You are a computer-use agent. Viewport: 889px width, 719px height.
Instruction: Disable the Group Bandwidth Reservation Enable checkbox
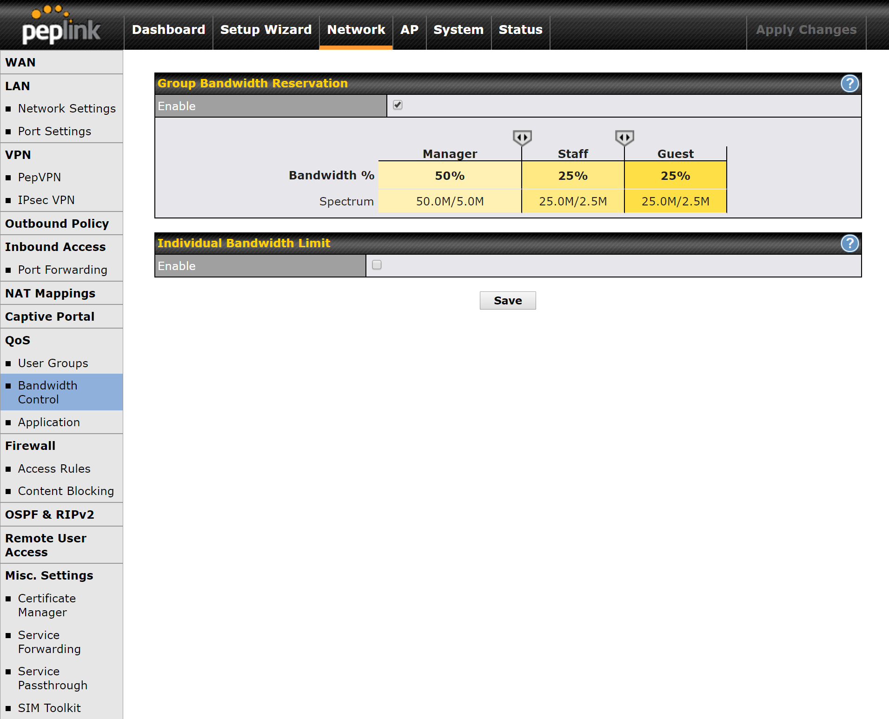[x=398, y=106]
